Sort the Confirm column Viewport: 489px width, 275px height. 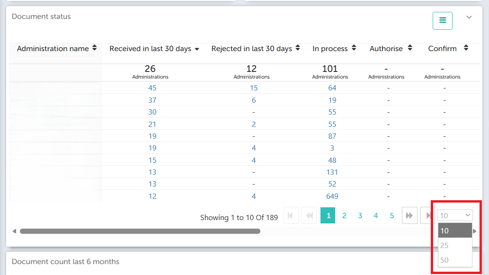pyautogui.click(x=447, y=49)
